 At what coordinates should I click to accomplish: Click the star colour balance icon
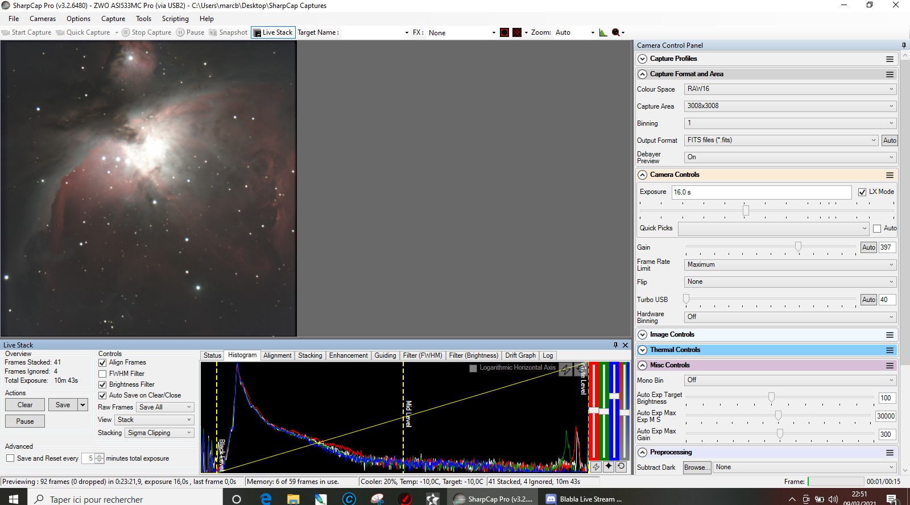point(609,466)
